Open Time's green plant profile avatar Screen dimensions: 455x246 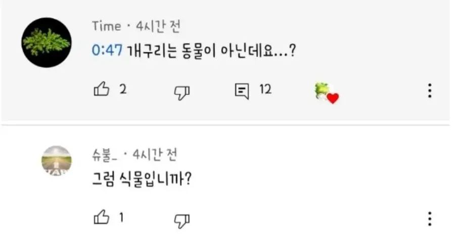(x=47, y=42)
